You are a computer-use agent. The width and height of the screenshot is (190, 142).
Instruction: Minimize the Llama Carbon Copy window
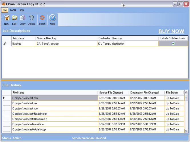(175, 4)
